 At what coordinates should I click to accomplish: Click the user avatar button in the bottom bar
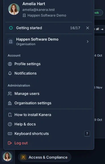7,157
